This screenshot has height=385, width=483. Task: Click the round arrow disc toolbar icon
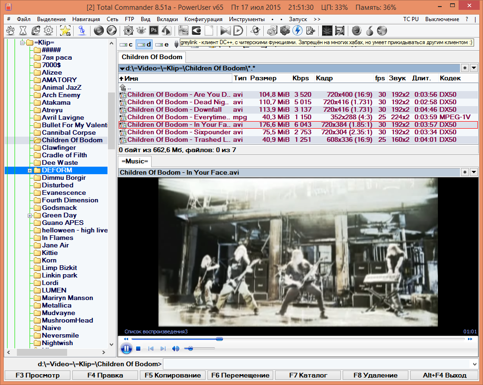(x=112, y=31)
